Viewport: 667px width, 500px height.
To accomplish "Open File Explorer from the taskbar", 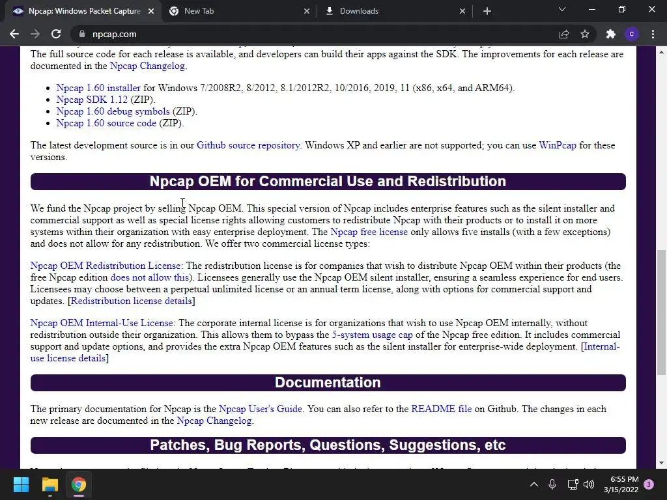I will [50, 484].
